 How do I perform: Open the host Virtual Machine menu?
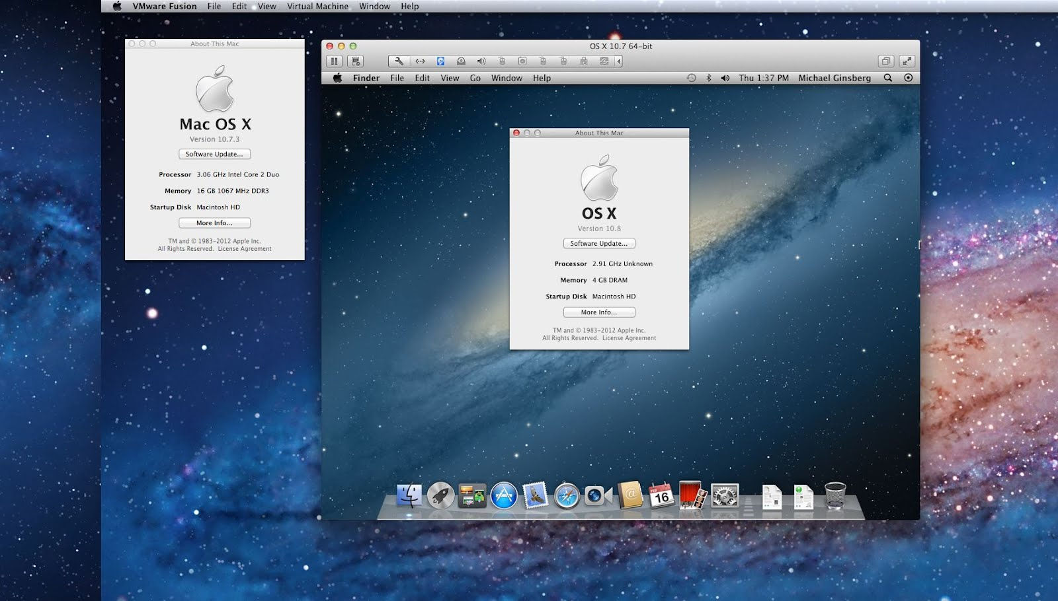[317, 6]
